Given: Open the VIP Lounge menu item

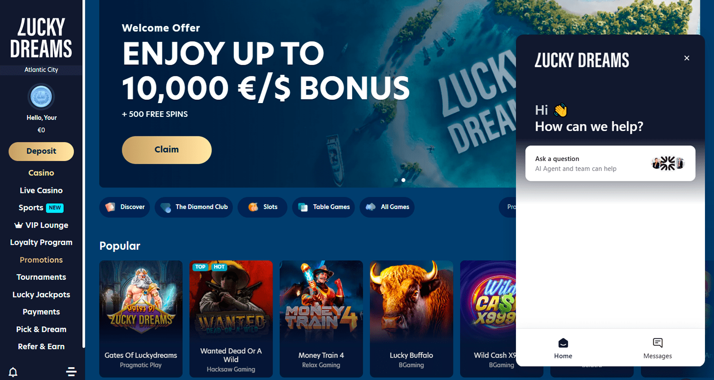Looking at the screenshot, I should [41, 225].
